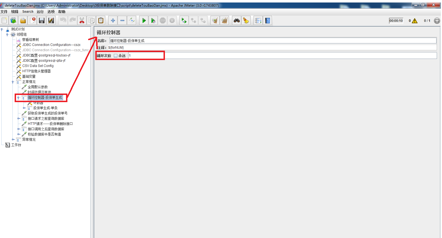Collapse the 测试计划 root node
Screen dimensions: 442x238
[x=2, y=29]
